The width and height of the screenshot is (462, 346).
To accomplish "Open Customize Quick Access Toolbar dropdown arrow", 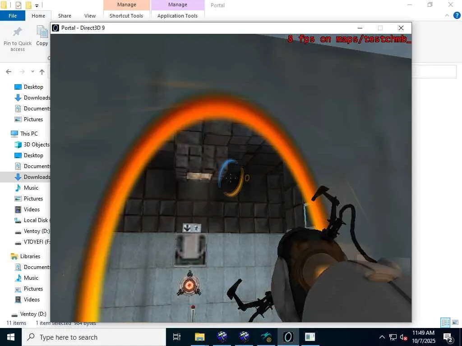I will tap(37, 5).
